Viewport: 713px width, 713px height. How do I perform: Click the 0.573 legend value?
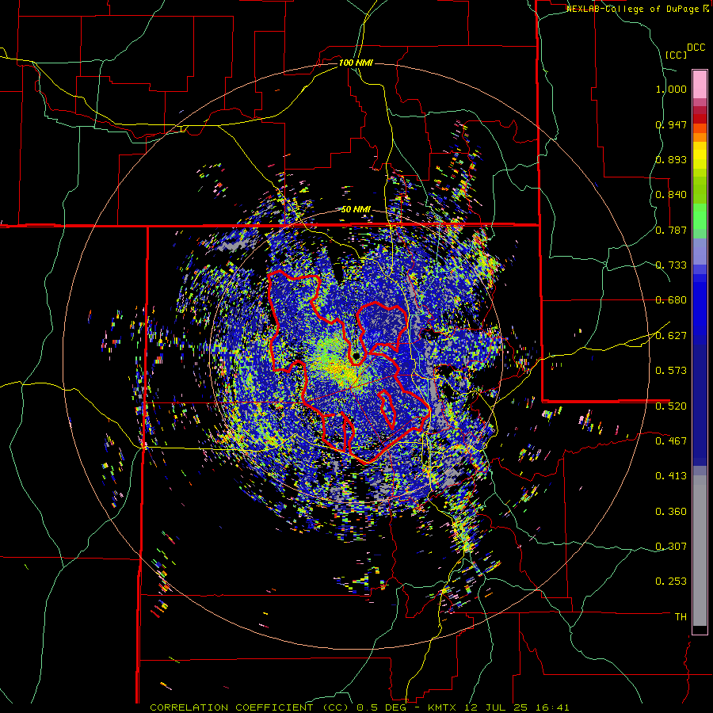point(671,371)
